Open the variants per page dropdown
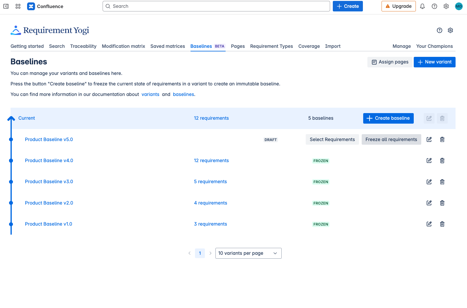Screen dimensions: 467x308 249,253
